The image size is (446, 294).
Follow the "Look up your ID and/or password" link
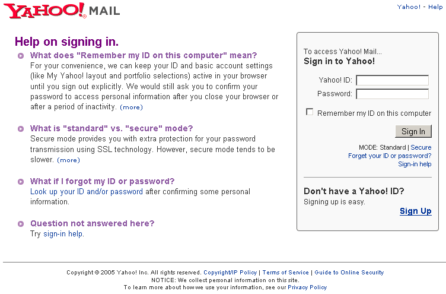tap(87, 192)
